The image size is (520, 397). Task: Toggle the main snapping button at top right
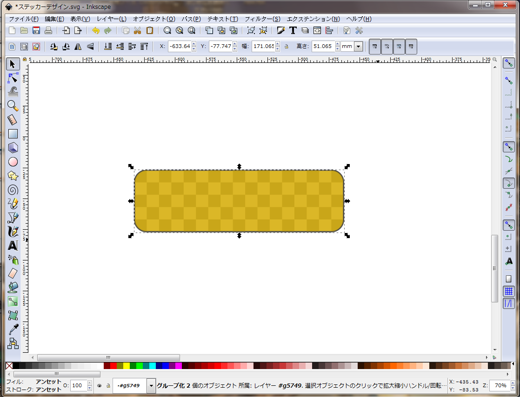point(509,63)
